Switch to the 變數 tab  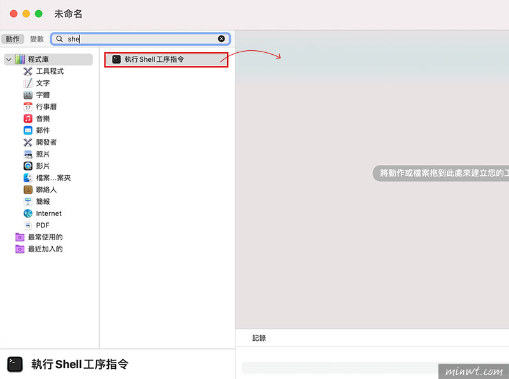[37, 39]
